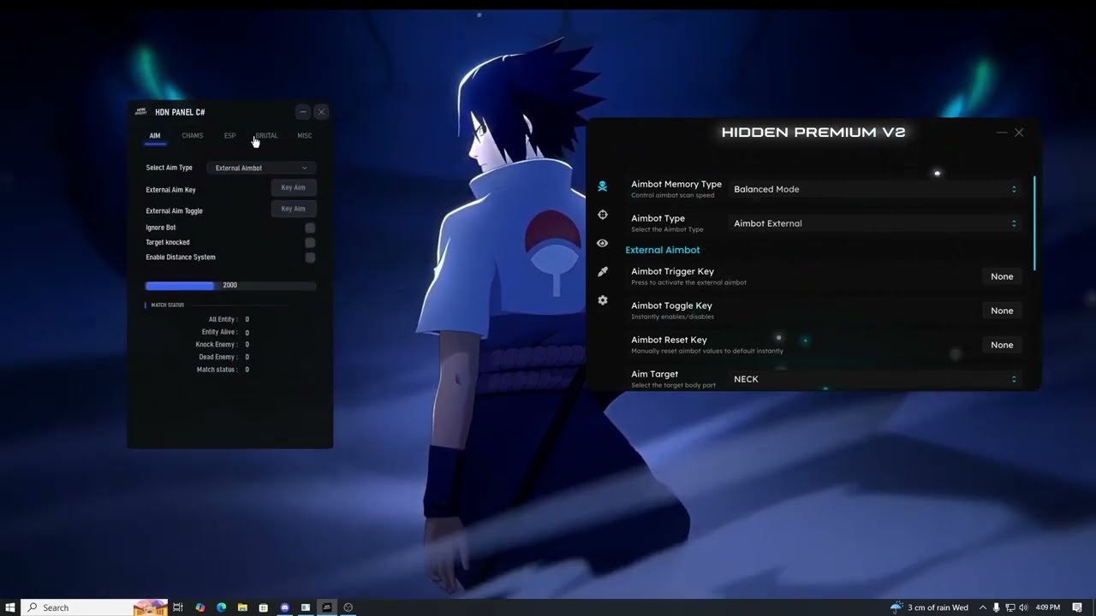Click the All Entity value row
The width and height of the screenshot is (1096, 616).
(x=229, y=320)
